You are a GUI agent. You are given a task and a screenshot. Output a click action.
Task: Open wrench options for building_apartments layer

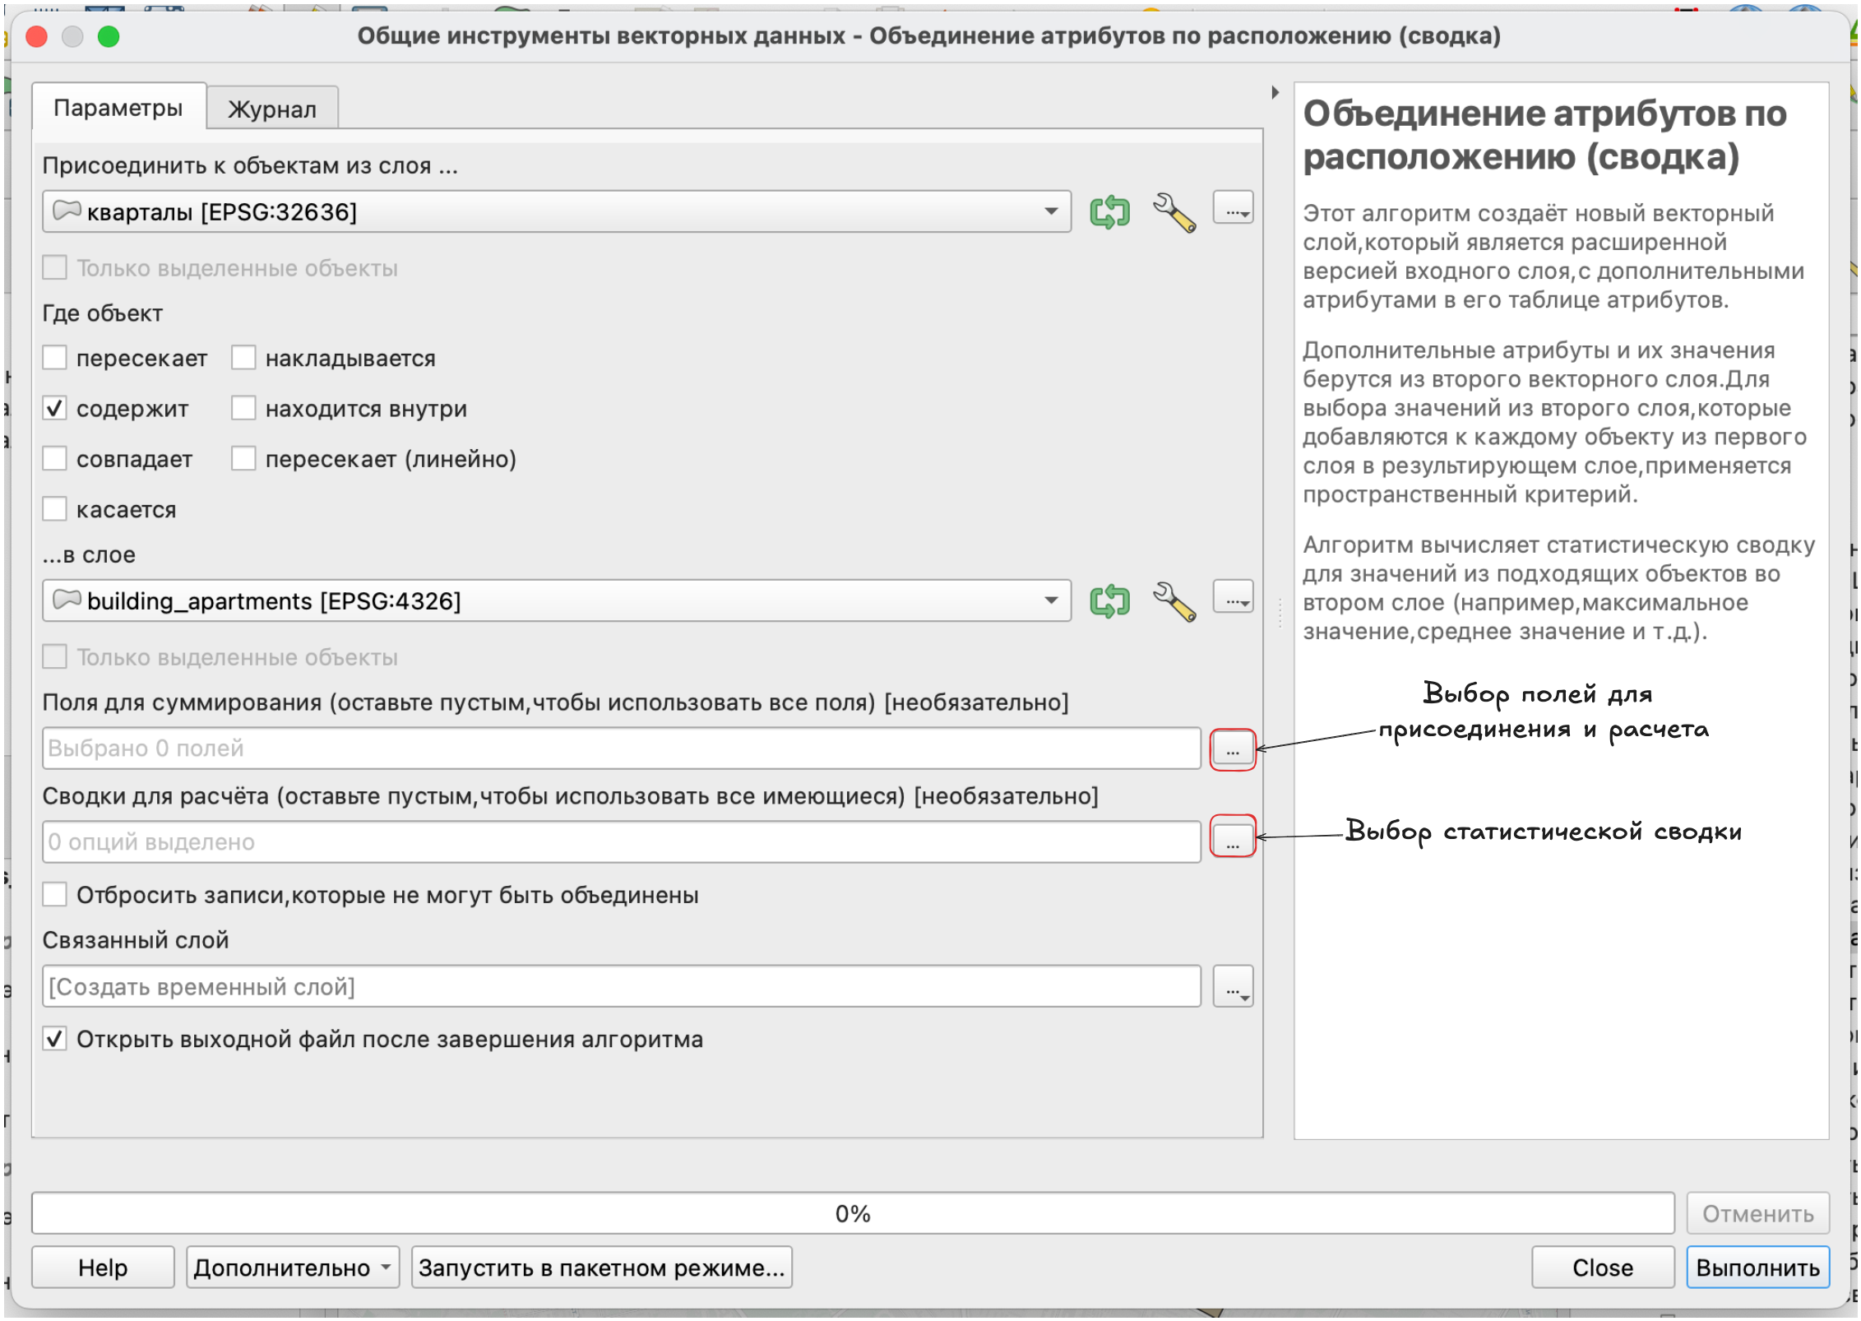(1174, 602)
